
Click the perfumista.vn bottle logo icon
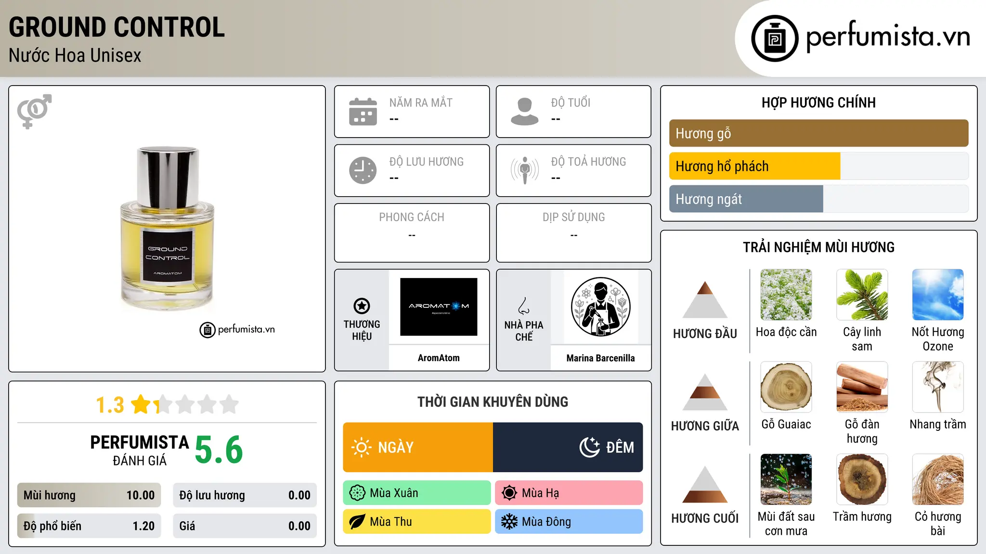[775, 38]
